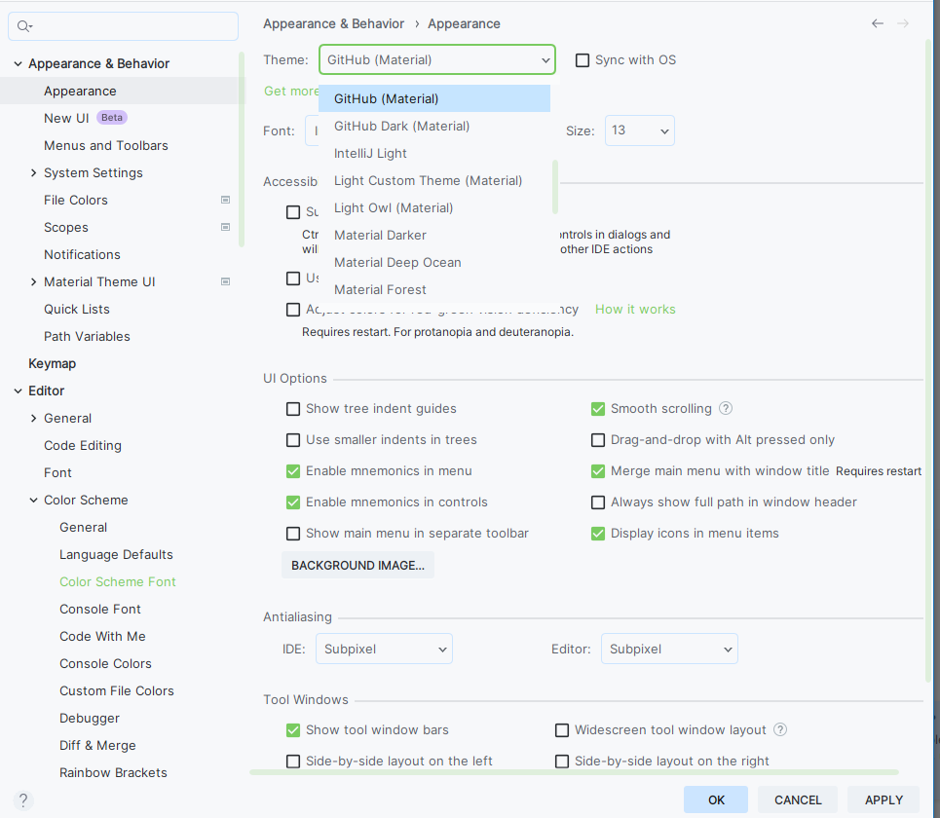Expand the General node under Editor

click(x=33, y=419)
